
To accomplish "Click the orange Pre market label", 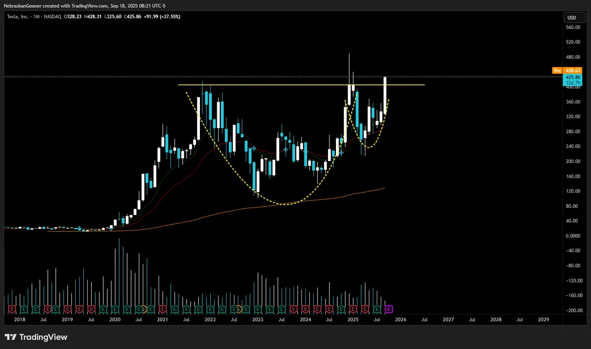I will (x=558, y=70).
